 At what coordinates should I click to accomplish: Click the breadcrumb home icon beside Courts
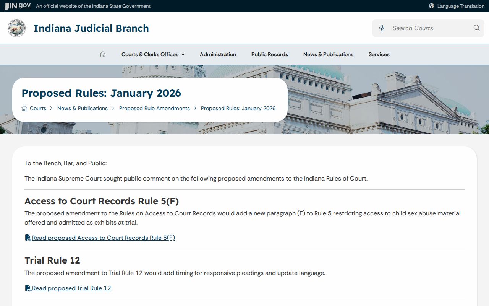click(24, 108)
